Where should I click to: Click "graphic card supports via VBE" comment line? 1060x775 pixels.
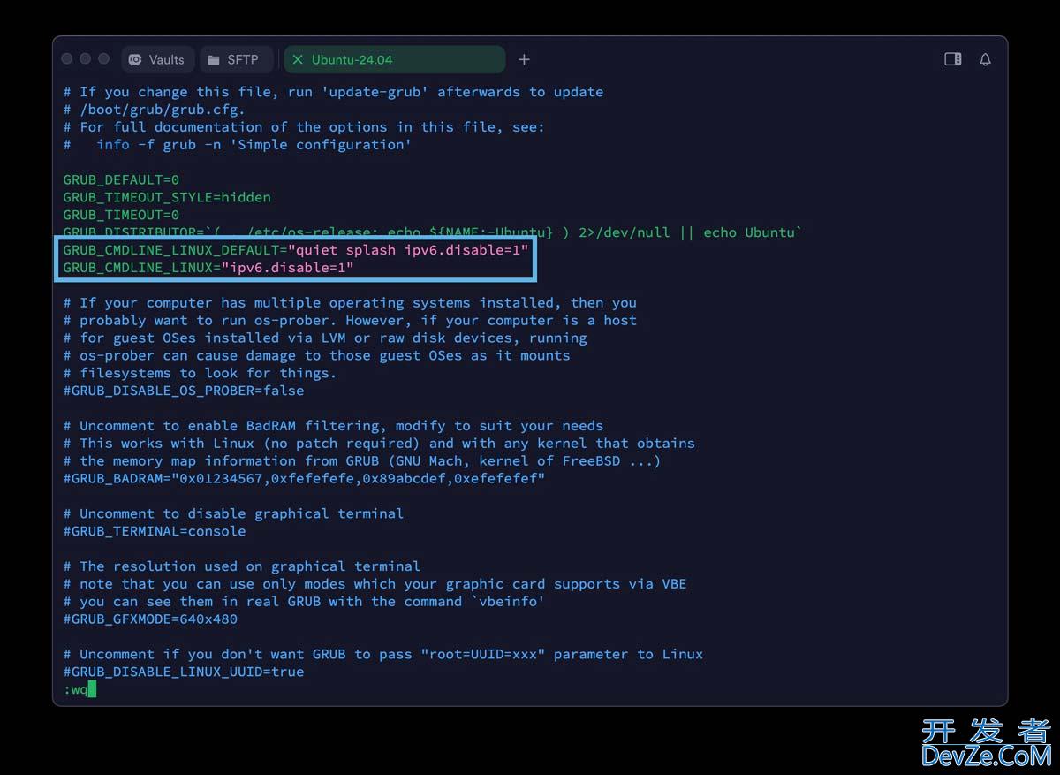375,584
